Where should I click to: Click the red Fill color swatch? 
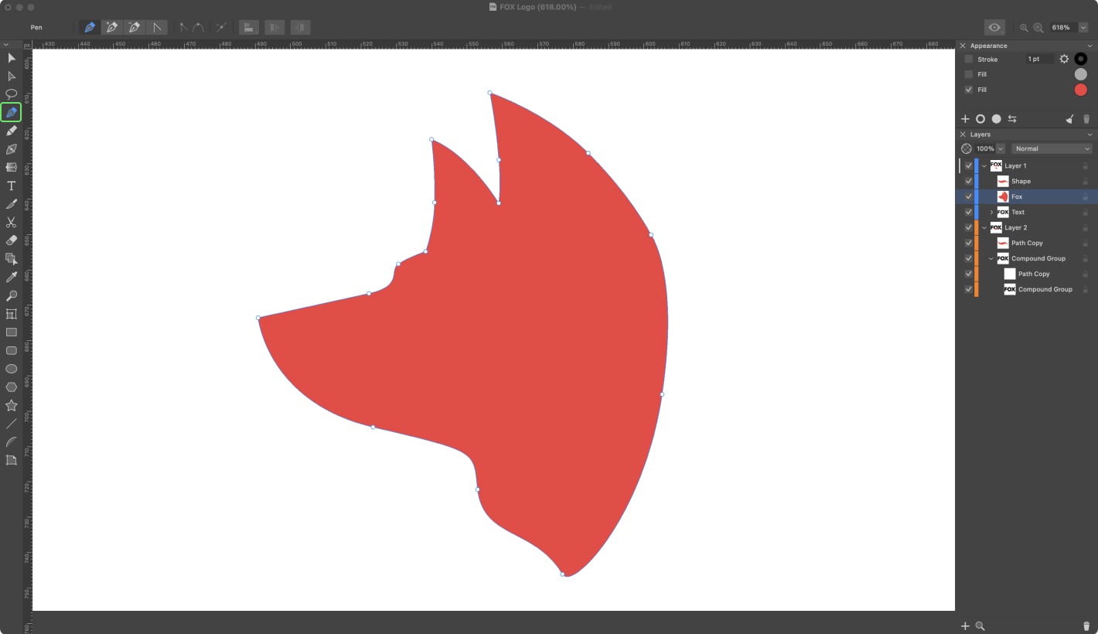click(x=1080, y=89)
